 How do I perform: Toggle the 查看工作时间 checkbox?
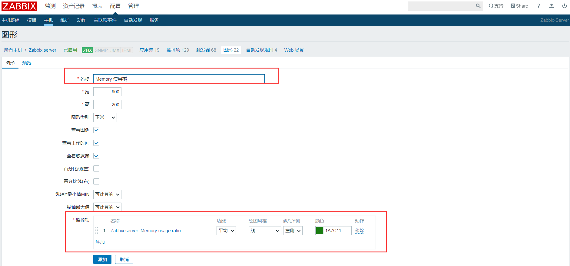click(96, 143)
